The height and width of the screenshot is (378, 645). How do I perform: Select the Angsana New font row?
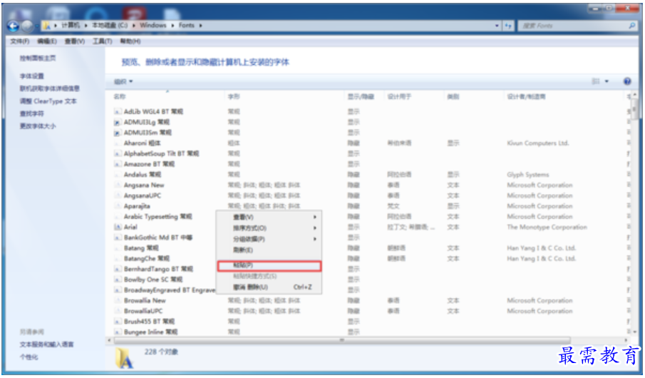(x=368, y=185)
